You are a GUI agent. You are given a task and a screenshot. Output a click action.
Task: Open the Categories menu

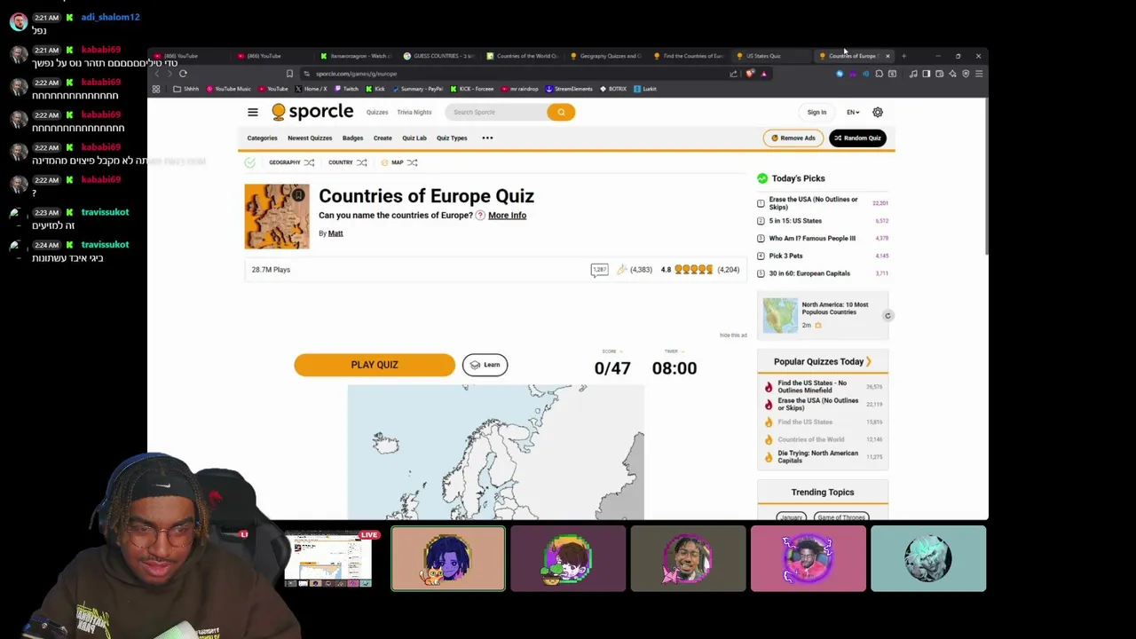262,138
